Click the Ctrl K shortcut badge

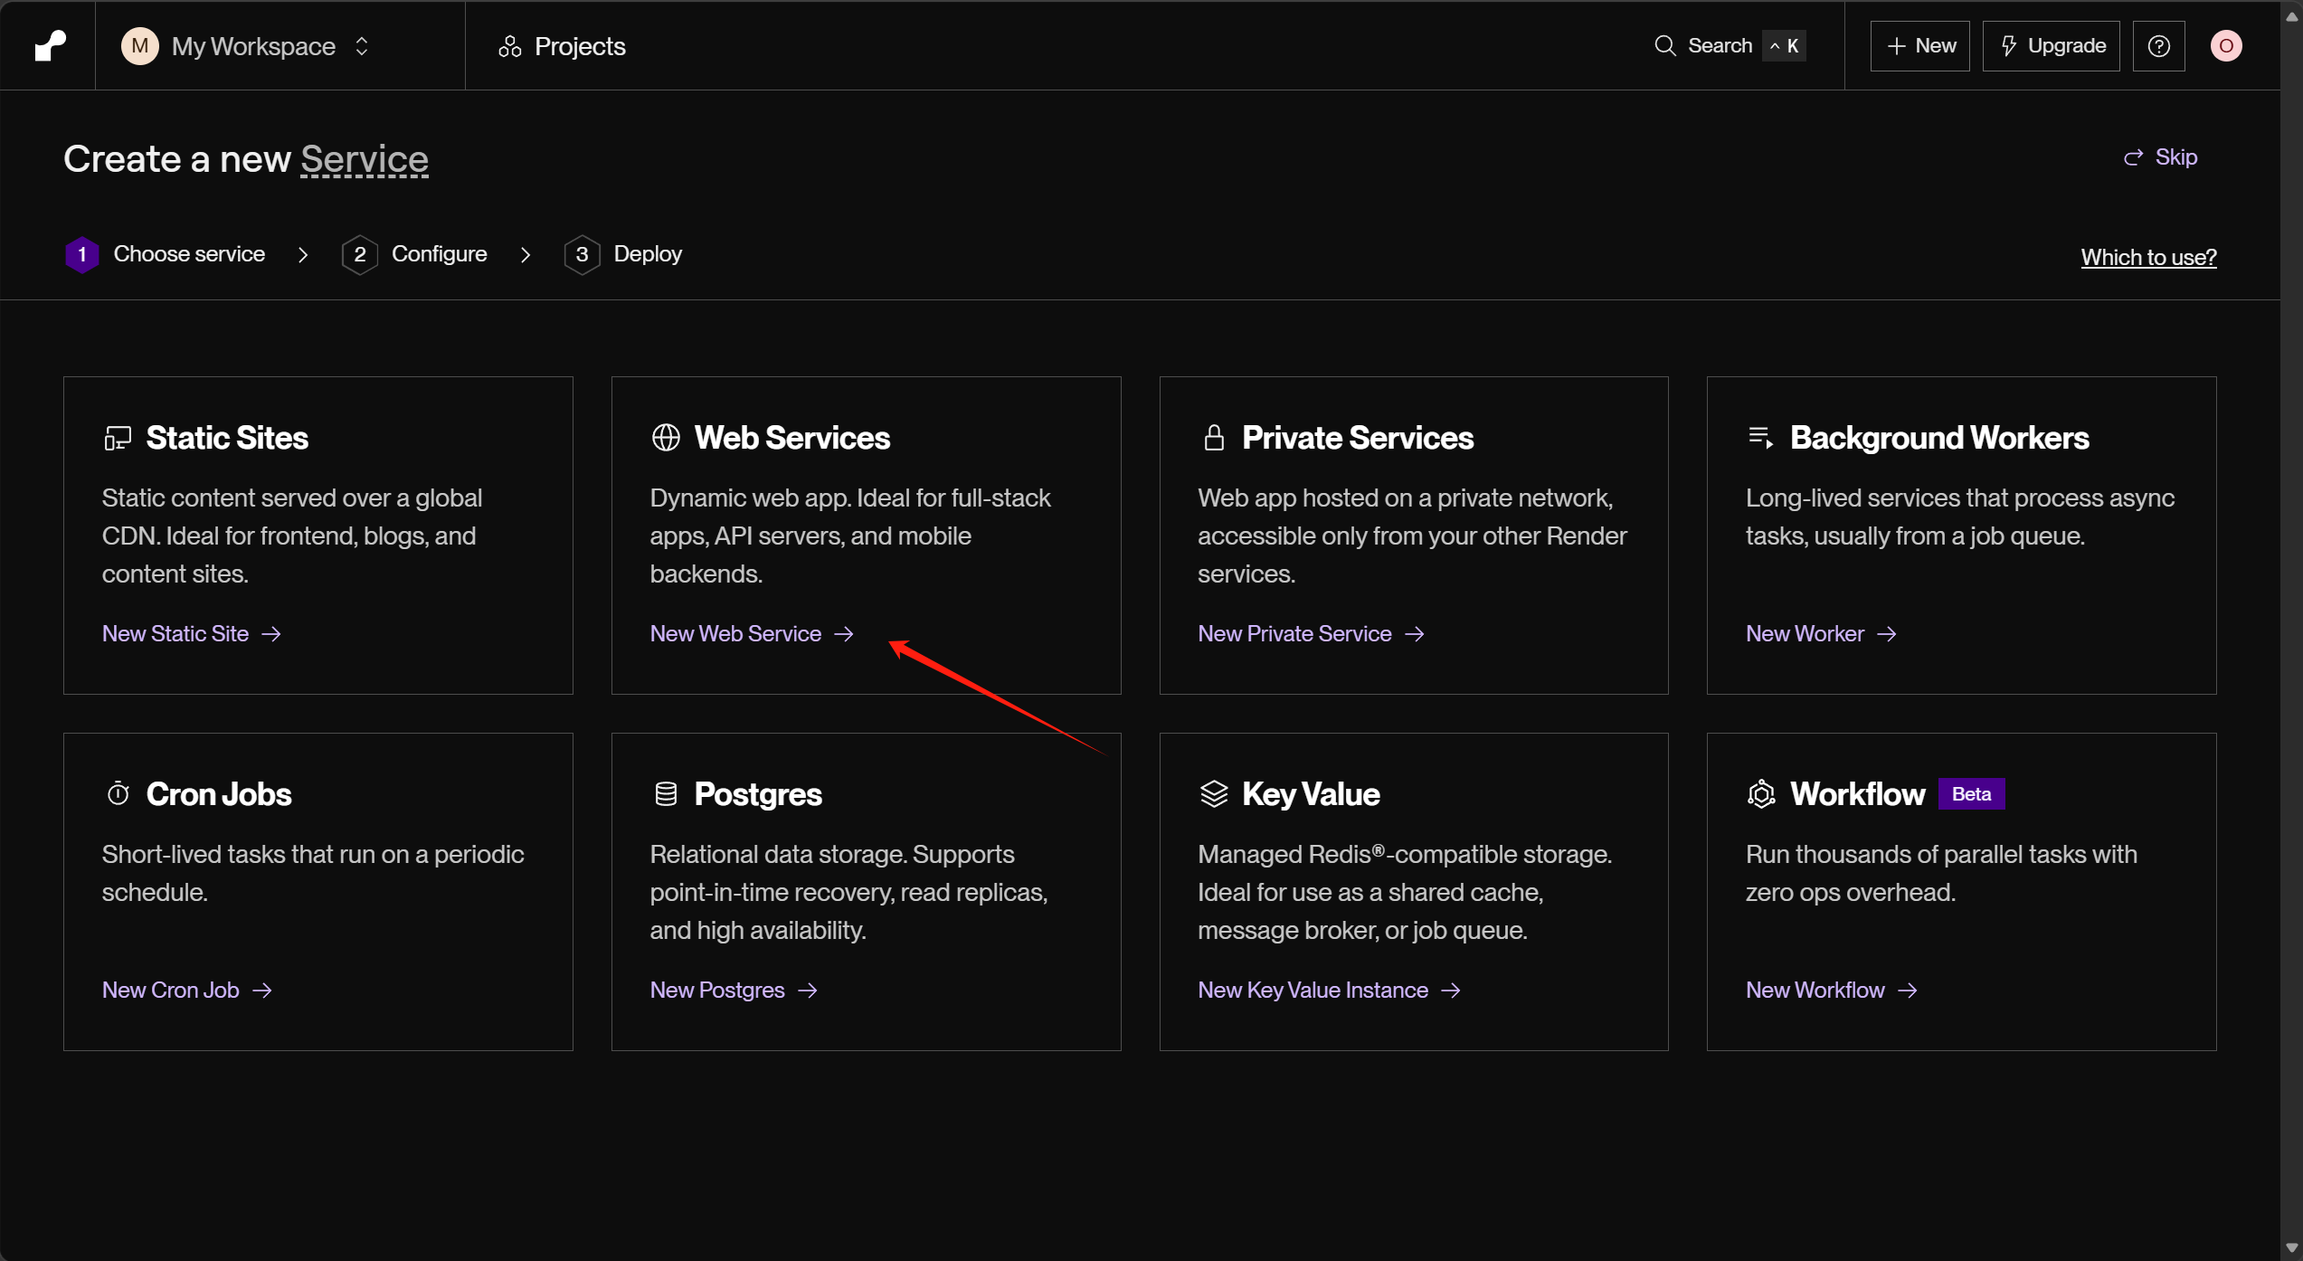[1784, 46]
